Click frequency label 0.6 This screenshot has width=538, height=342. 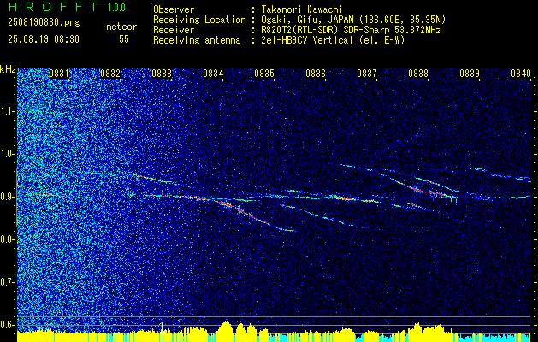[x=7, y=325]
